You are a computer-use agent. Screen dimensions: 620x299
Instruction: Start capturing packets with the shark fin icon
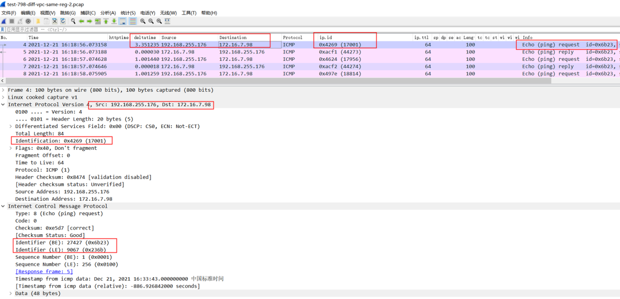pos(3,21)
